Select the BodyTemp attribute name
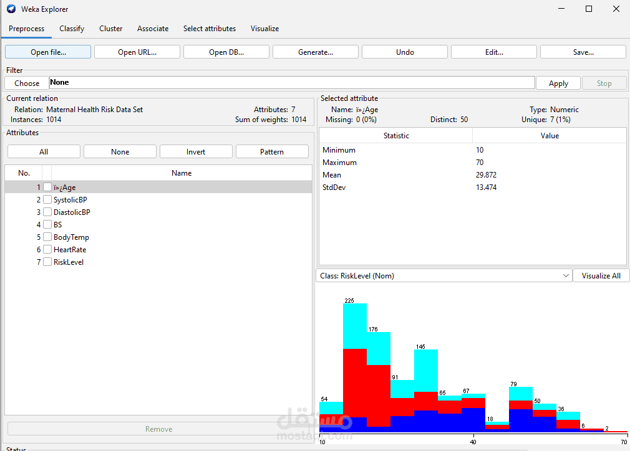This screenshot has width=630, height=451. point(71,237)
